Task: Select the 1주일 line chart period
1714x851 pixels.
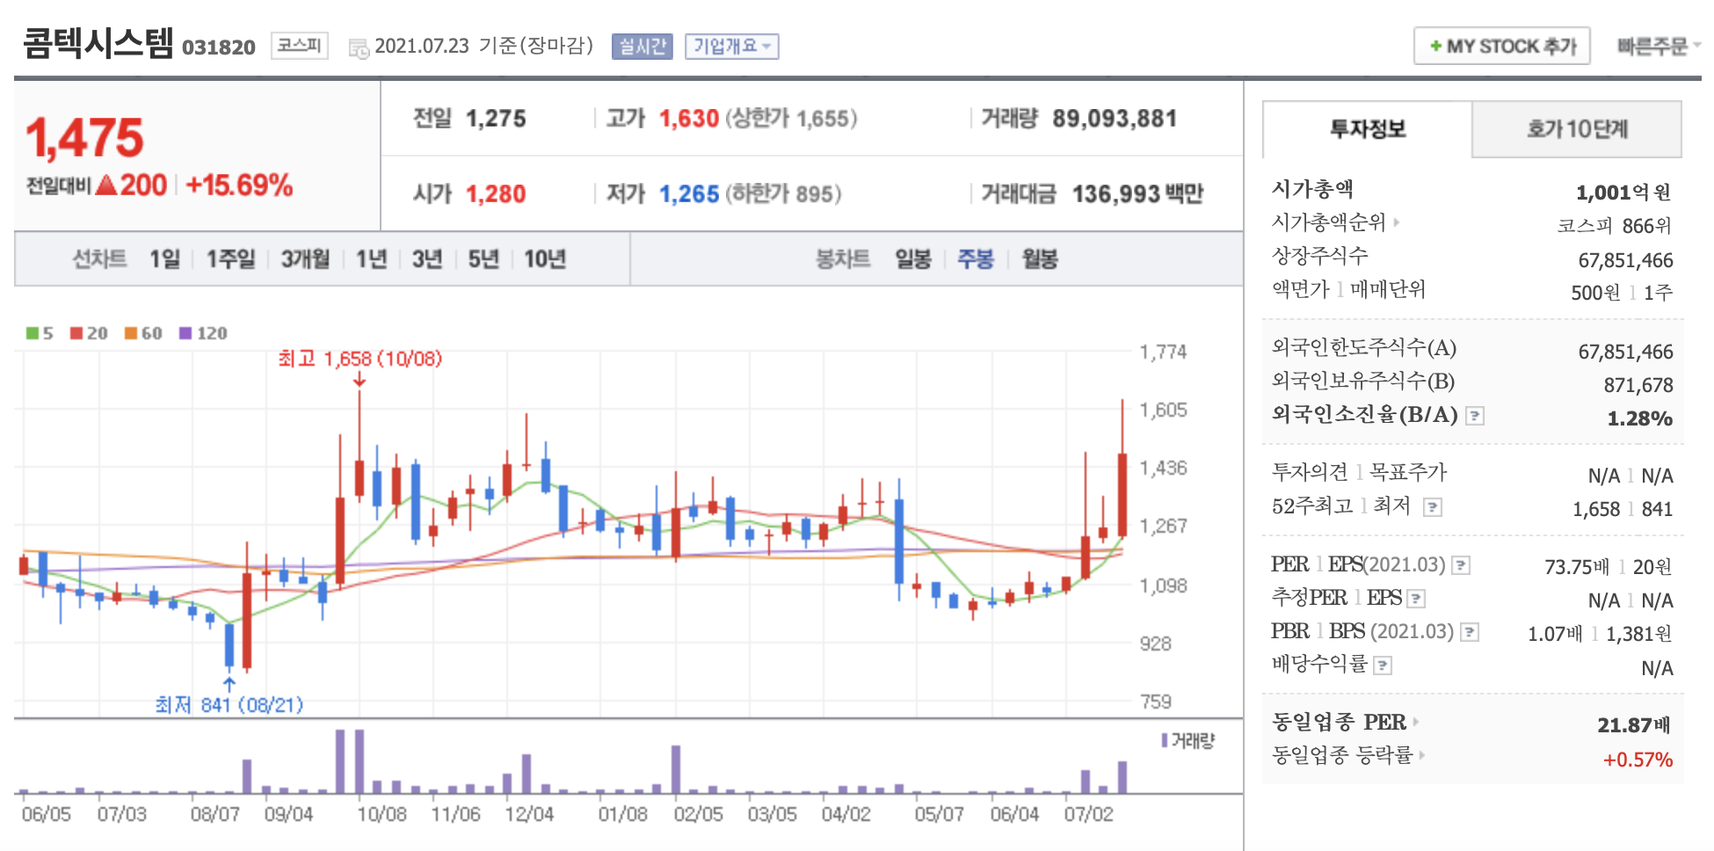Action: (230, 258)
